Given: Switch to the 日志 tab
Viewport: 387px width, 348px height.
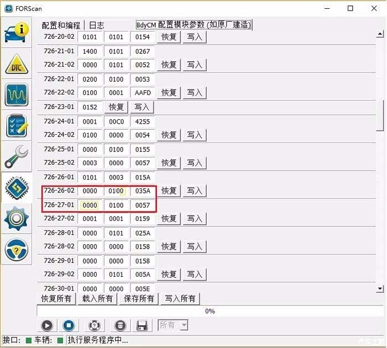Looking at the screenshot, I should (x=97, y=25).
